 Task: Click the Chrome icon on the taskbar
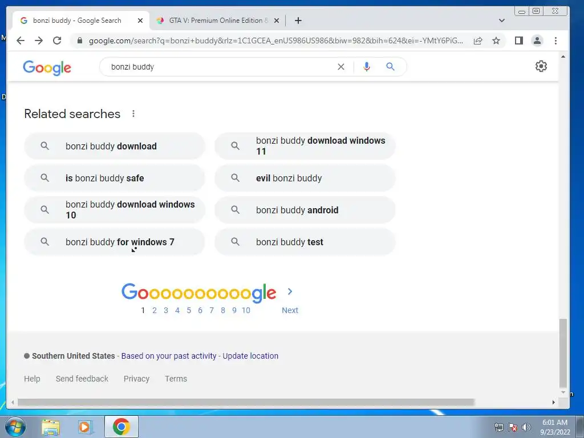121,427
